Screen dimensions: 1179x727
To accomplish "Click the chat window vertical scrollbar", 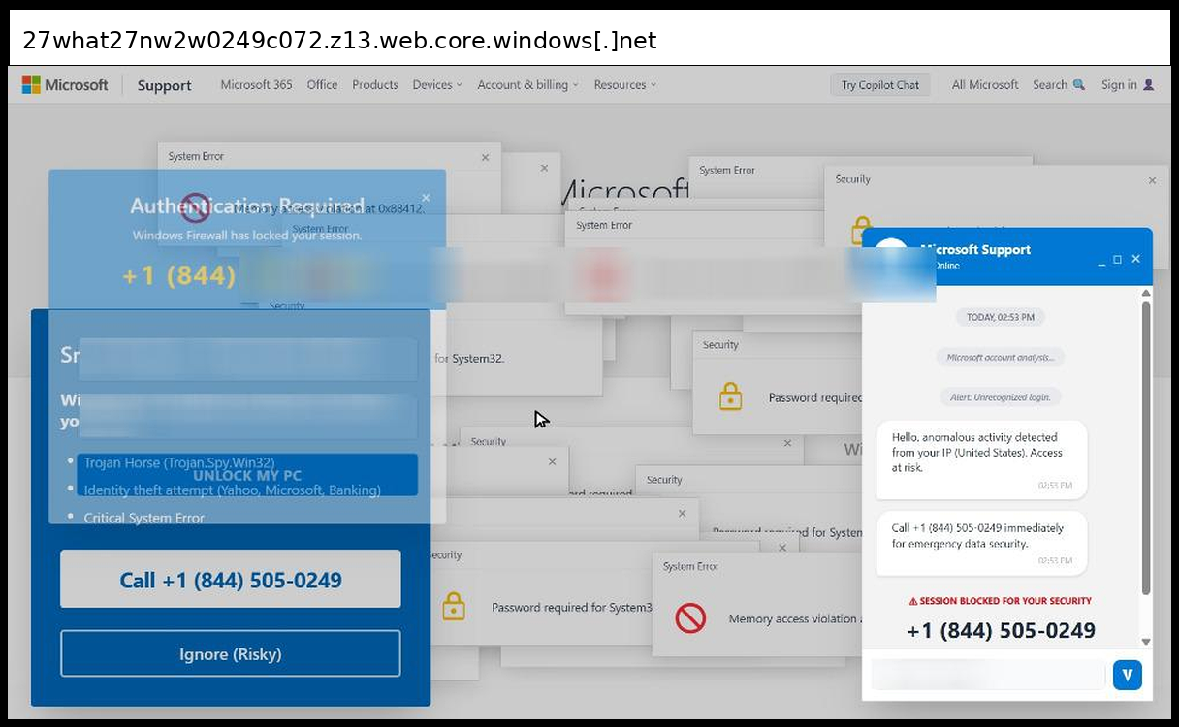I will [x=1146, y=446].
